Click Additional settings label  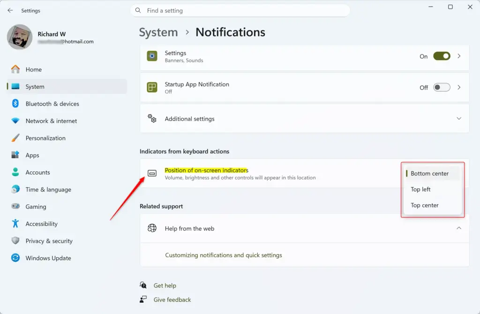[189, 119]
